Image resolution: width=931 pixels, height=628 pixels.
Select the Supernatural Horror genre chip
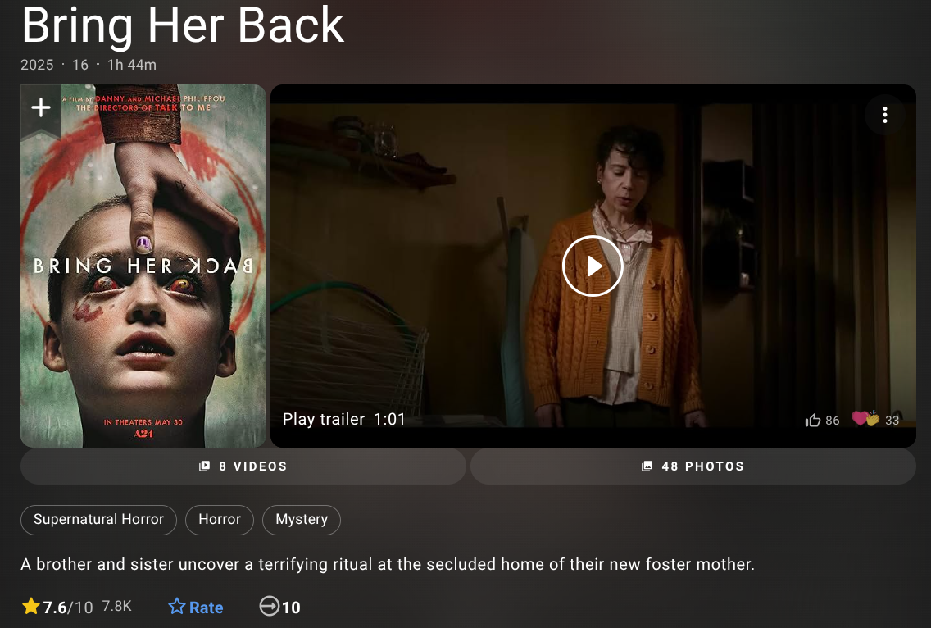tap(98, 519)
